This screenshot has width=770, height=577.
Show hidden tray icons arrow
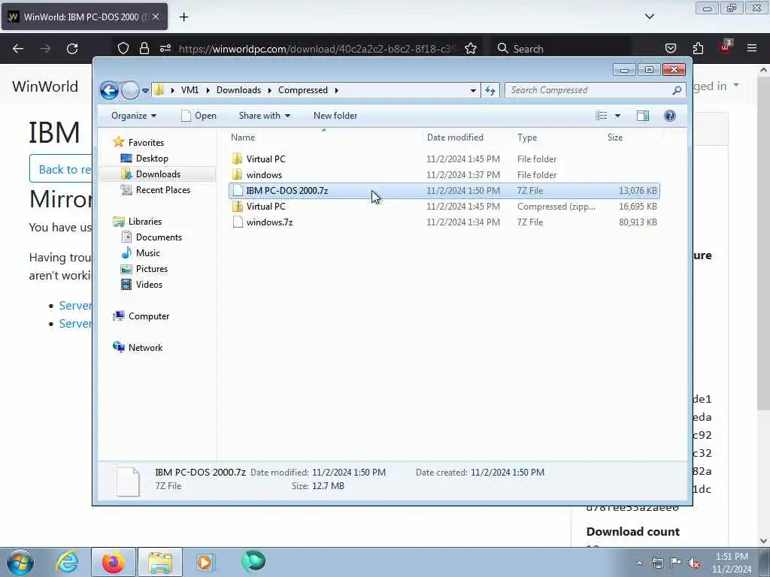[639, 563]
